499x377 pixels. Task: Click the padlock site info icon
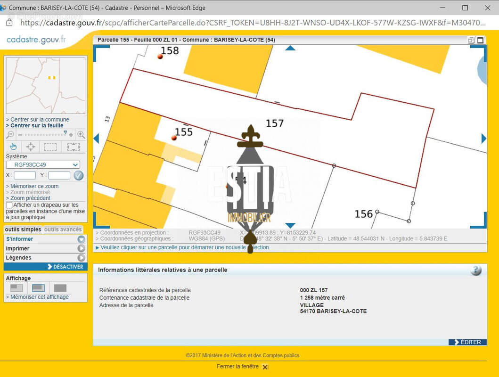[9, 23]
